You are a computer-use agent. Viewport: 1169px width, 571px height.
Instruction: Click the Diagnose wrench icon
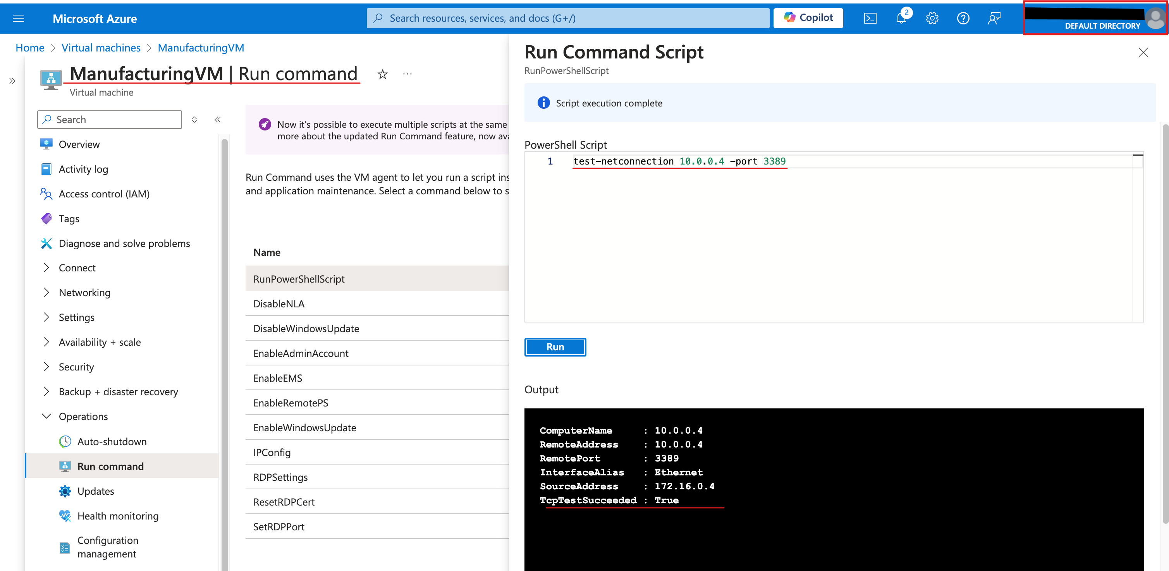pos(46,243)
